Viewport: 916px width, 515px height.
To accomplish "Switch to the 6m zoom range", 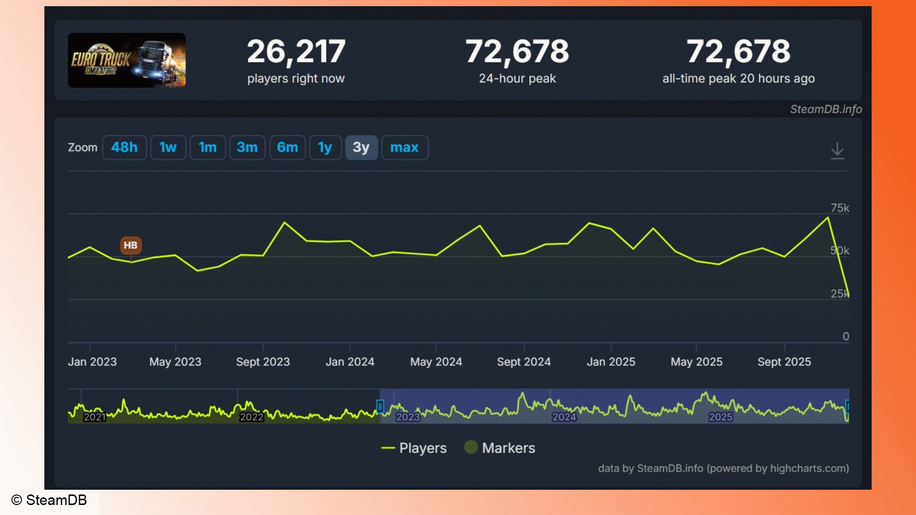I will coord(287,147).
